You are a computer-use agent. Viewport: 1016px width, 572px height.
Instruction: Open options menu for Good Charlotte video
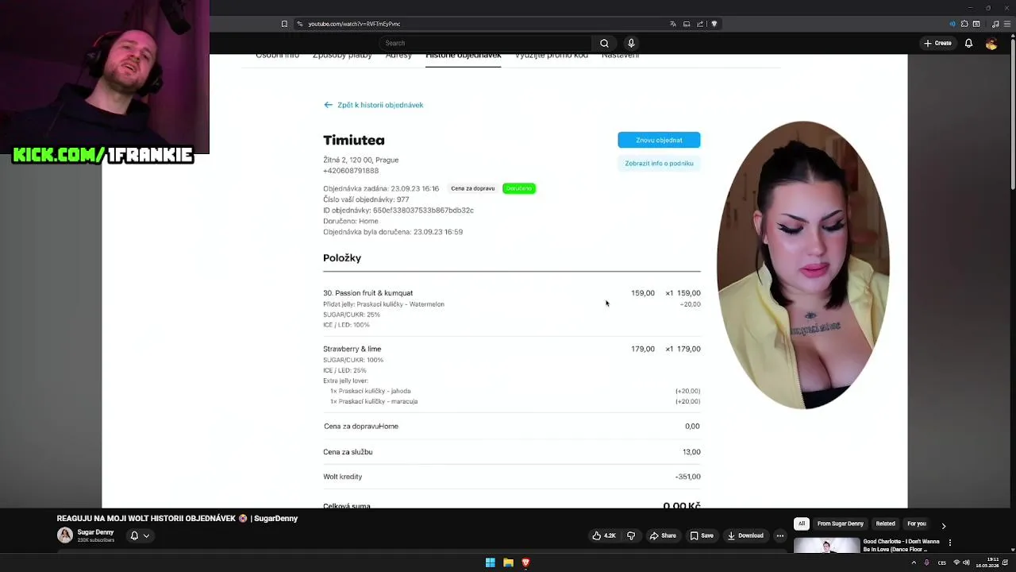(x=950, y=543)
